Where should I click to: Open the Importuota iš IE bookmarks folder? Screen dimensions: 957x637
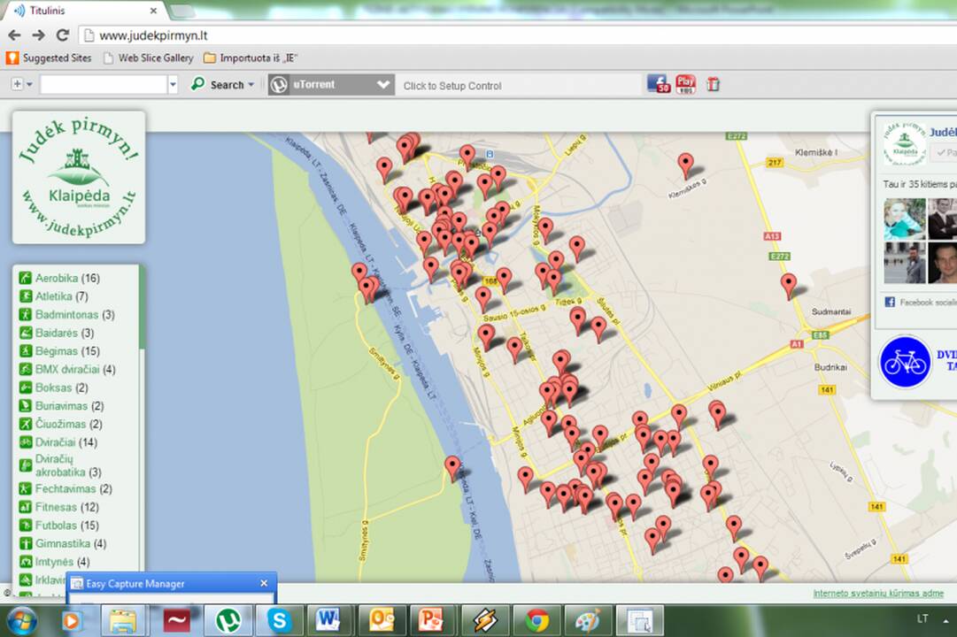[x=251, y=58]
